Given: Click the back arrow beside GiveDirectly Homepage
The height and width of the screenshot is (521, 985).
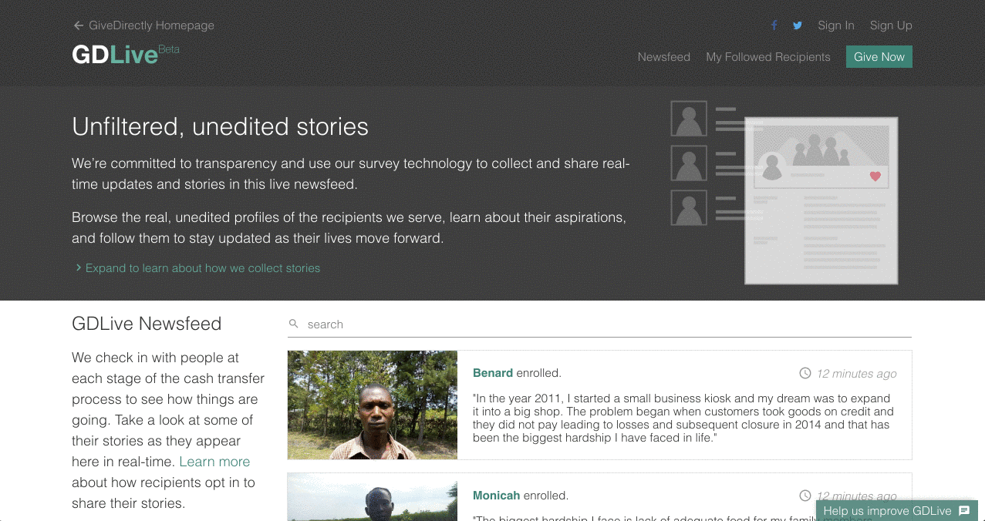Looking at the screenshot, I should 78,25.
